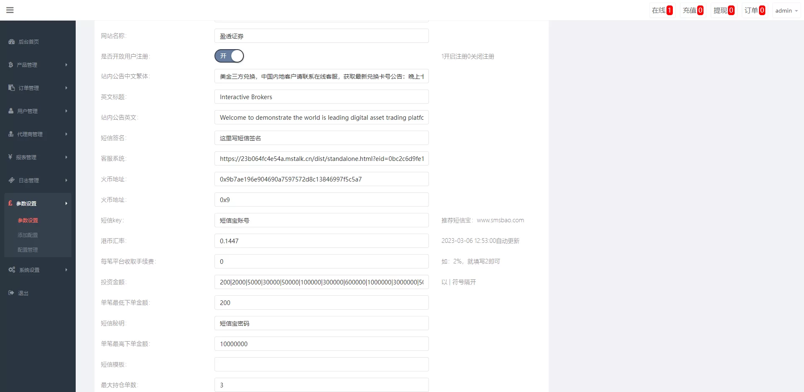Open the 配置管理 submenu entry
The height and width of the screenshot is (392, 804).
click(x=28, y=250)
